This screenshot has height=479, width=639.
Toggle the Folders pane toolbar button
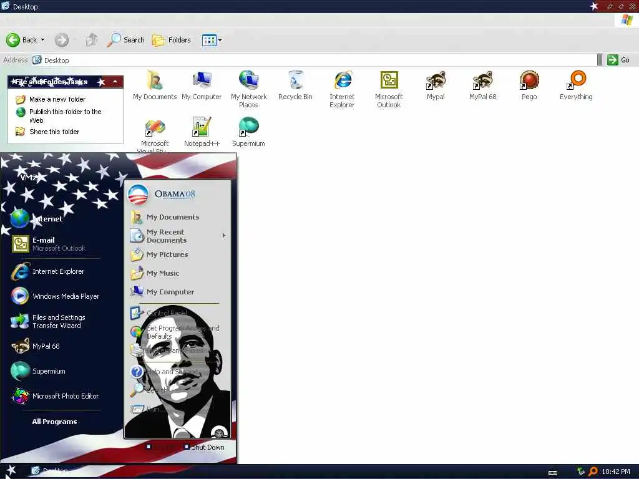point(172,40)
